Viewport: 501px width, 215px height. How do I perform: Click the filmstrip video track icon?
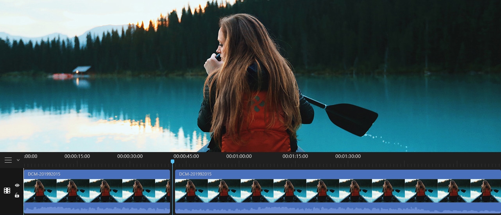coord(7,190)
